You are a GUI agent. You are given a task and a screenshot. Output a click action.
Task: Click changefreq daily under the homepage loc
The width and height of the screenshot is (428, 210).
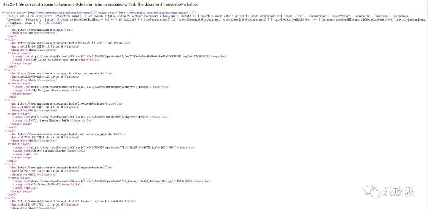[x=33, y=33]
